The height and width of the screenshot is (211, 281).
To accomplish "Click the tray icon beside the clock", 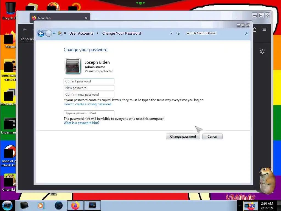I will [250, 206].
